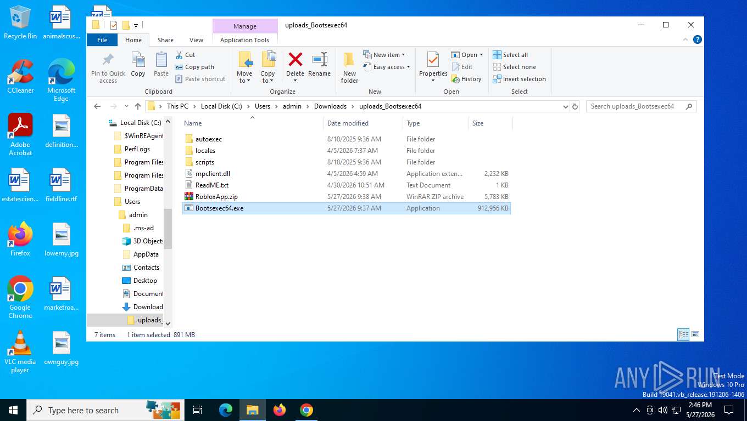Open the File menu tab
The image size is (747, 421).
102,39
